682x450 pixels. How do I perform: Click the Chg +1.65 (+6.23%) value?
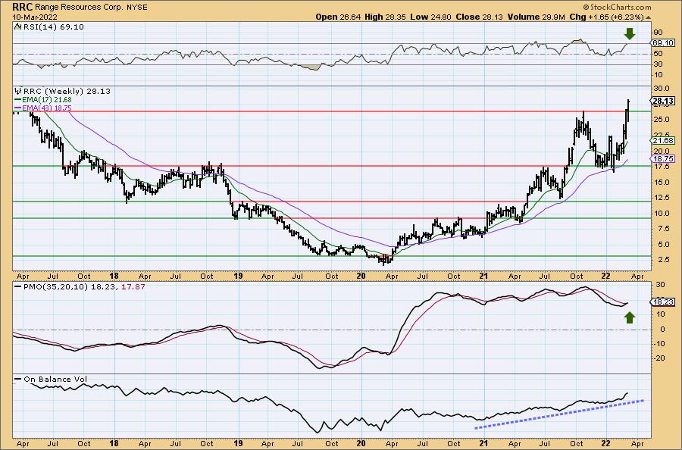(606, 17)
